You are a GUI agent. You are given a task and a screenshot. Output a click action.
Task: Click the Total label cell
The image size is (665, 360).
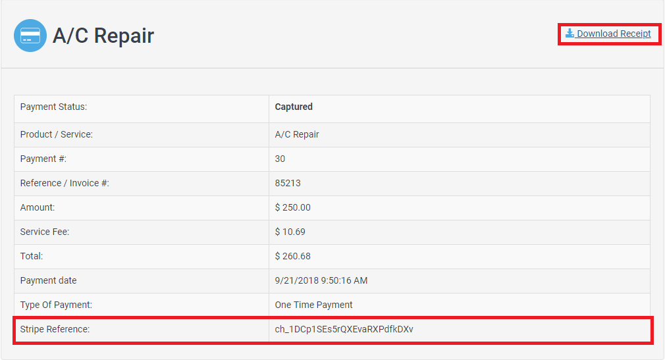(x=32, y=256)
